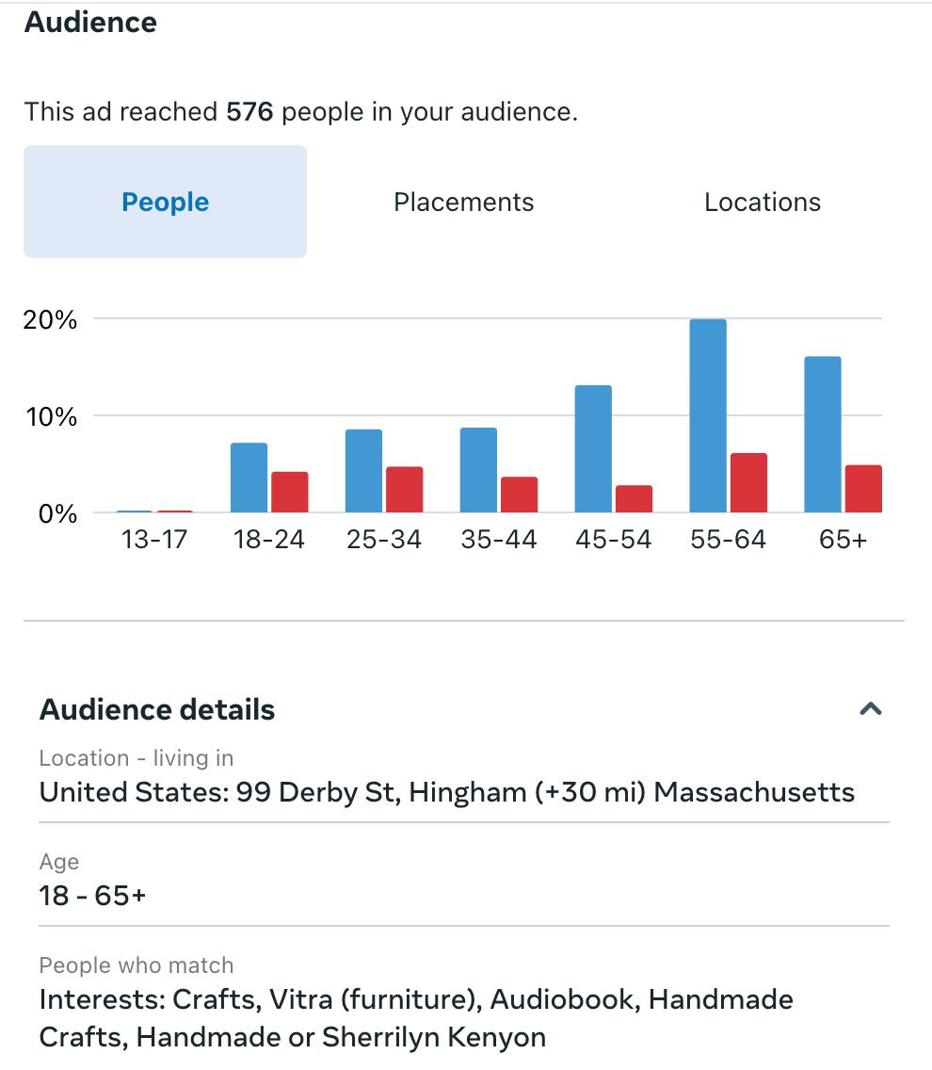Collapse the Audience details section
The image size is (932, 1070).
[x=871, y=709]
